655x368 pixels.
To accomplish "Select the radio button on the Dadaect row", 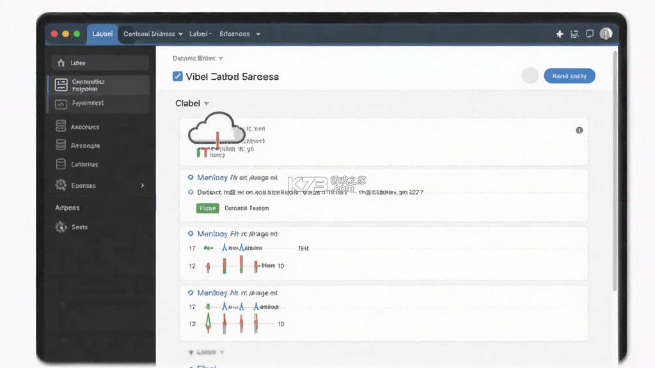I will pyautogui.click(x=191, y=192).
